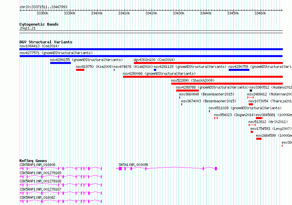
Task: Open the esv3674003 (Besenbacher2015) label
Action: tap(209, 101)
